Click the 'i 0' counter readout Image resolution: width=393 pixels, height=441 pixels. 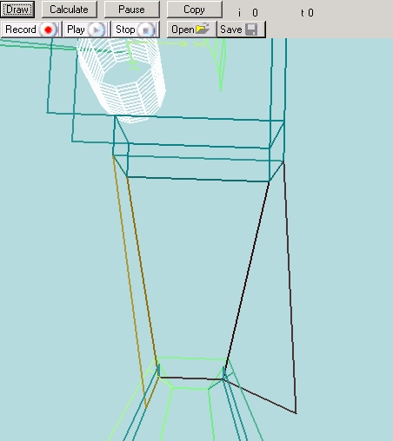[x=248, y=13]
